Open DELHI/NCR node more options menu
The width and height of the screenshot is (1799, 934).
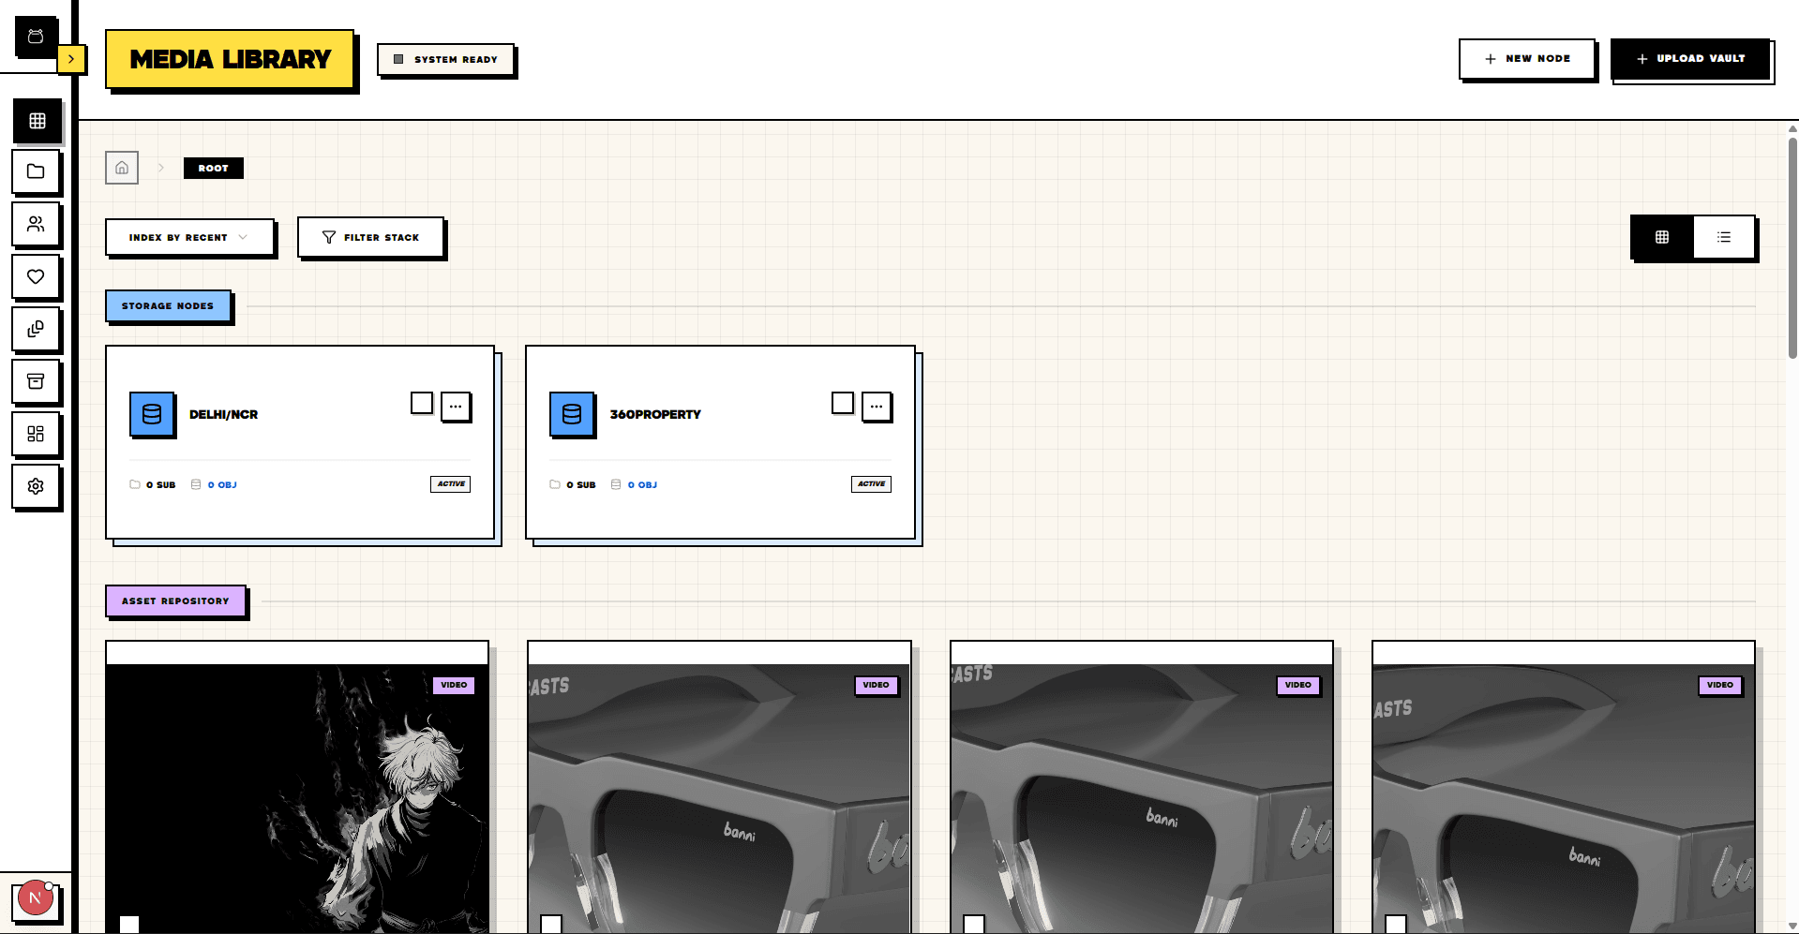point(456,407)
